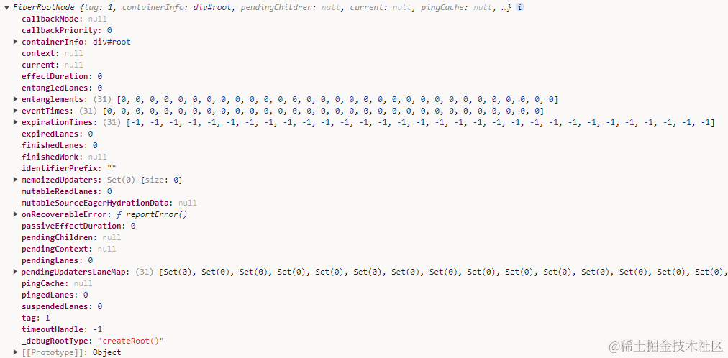Click the info icon beside FiberRootNode summary
Image resolution: width=728 pixels, height=358 pixels.
click(x=520, y=7)
